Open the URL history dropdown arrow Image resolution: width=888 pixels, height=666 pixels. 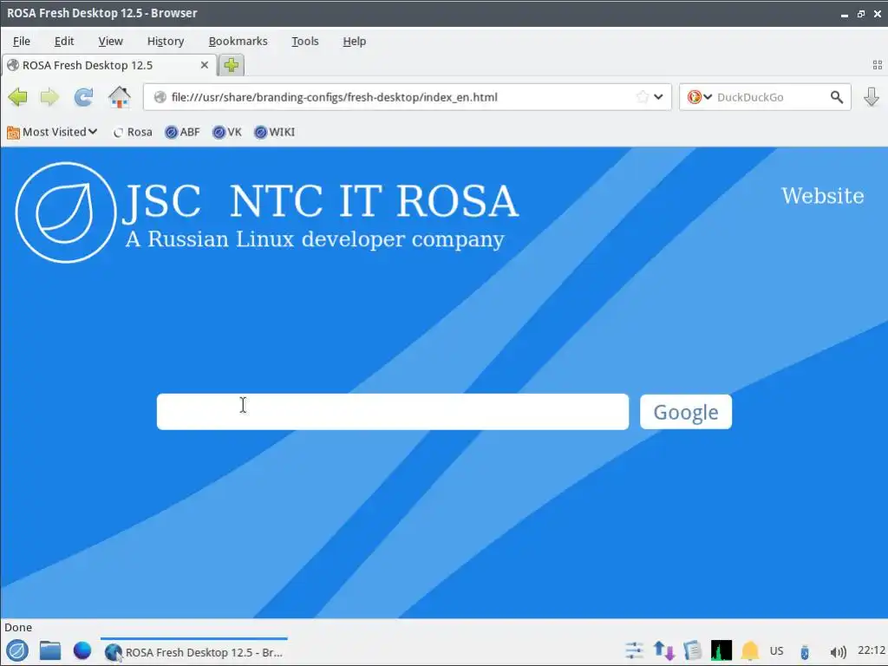click(659, 97)
